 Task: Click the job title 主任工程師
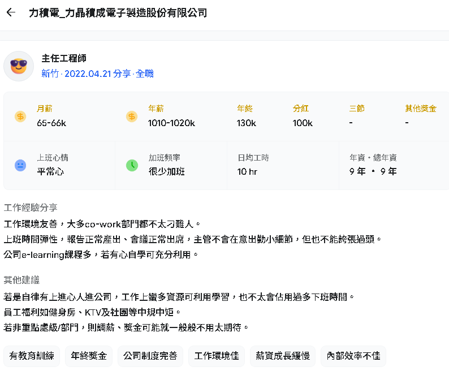(64, 58)
